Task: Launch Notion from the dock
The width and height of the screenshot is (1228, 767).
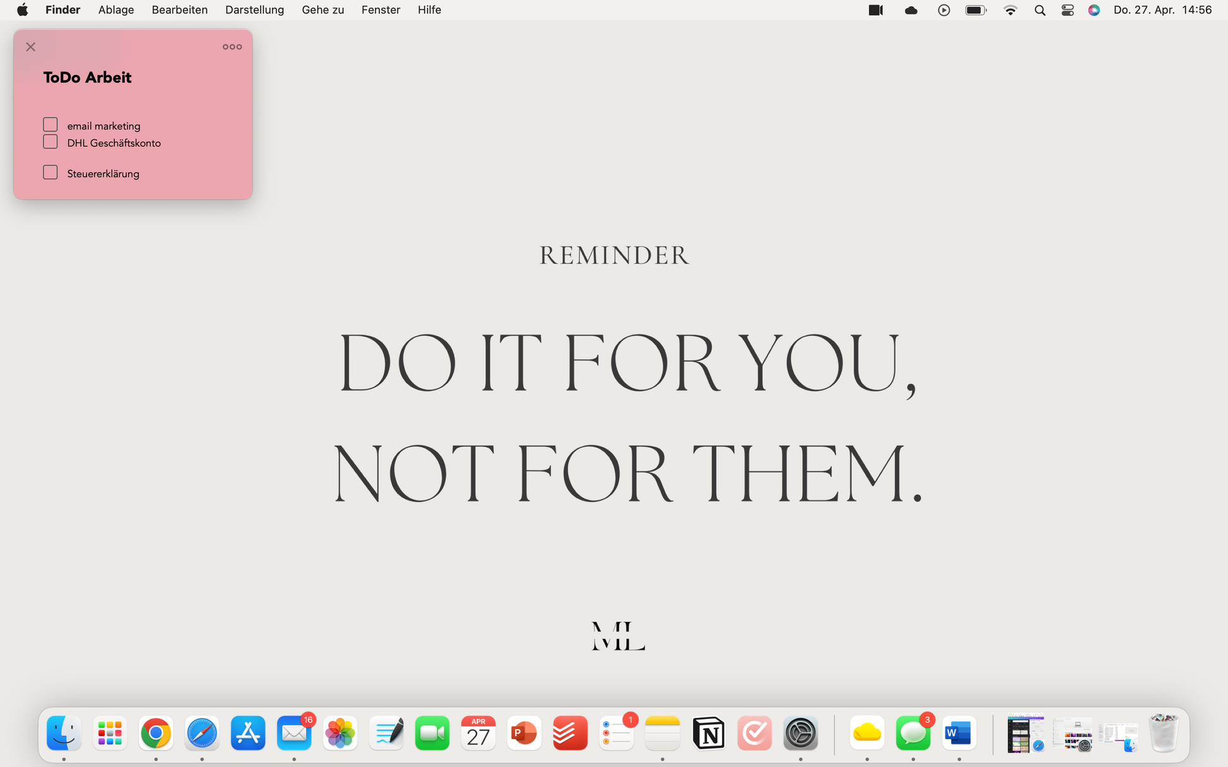Action: [x=708, y=733]
